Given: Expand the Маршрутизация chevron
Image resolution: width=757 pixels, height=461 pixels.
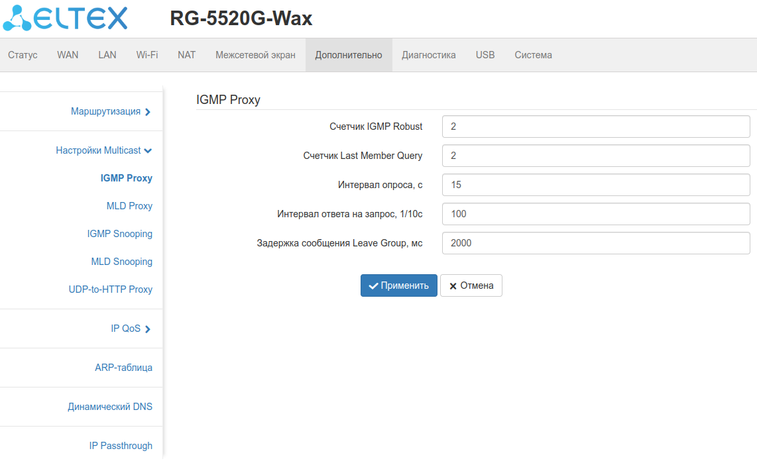Looking at the screenshot, I should 148,112.
